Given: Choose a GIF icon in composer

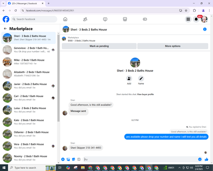Looking at the screenshot, I should tap(79, 159).
